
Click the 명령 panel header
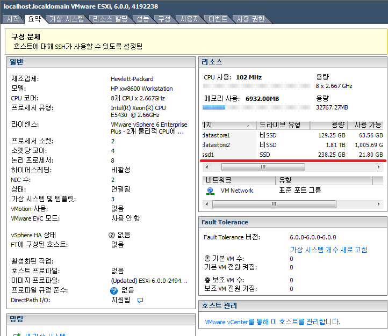pyautogui.click(x=101, y=319)
